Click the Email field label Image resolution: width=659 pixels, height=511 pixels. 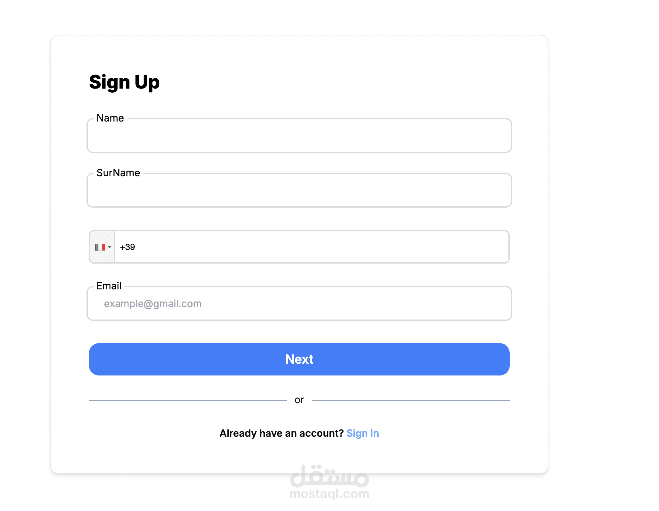coord(109,286)
